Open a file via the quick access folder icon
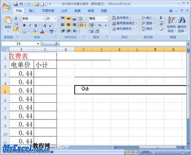Image resolution: width=191 pixels, height=155 pixels. (x=37, y=4)
